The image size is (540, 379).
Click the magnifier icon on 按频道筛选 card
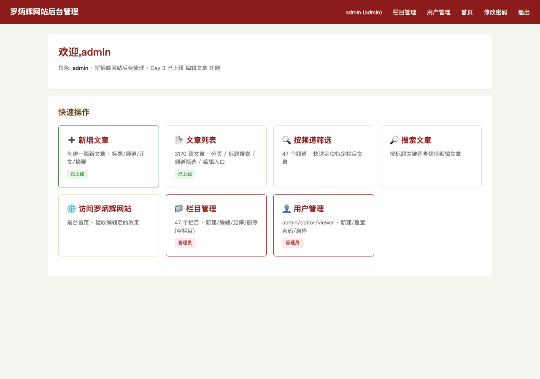(286, 140)
